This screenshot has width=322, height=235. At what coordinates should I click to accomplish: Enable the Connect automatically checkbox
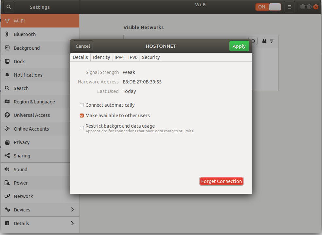pos(81,105)
